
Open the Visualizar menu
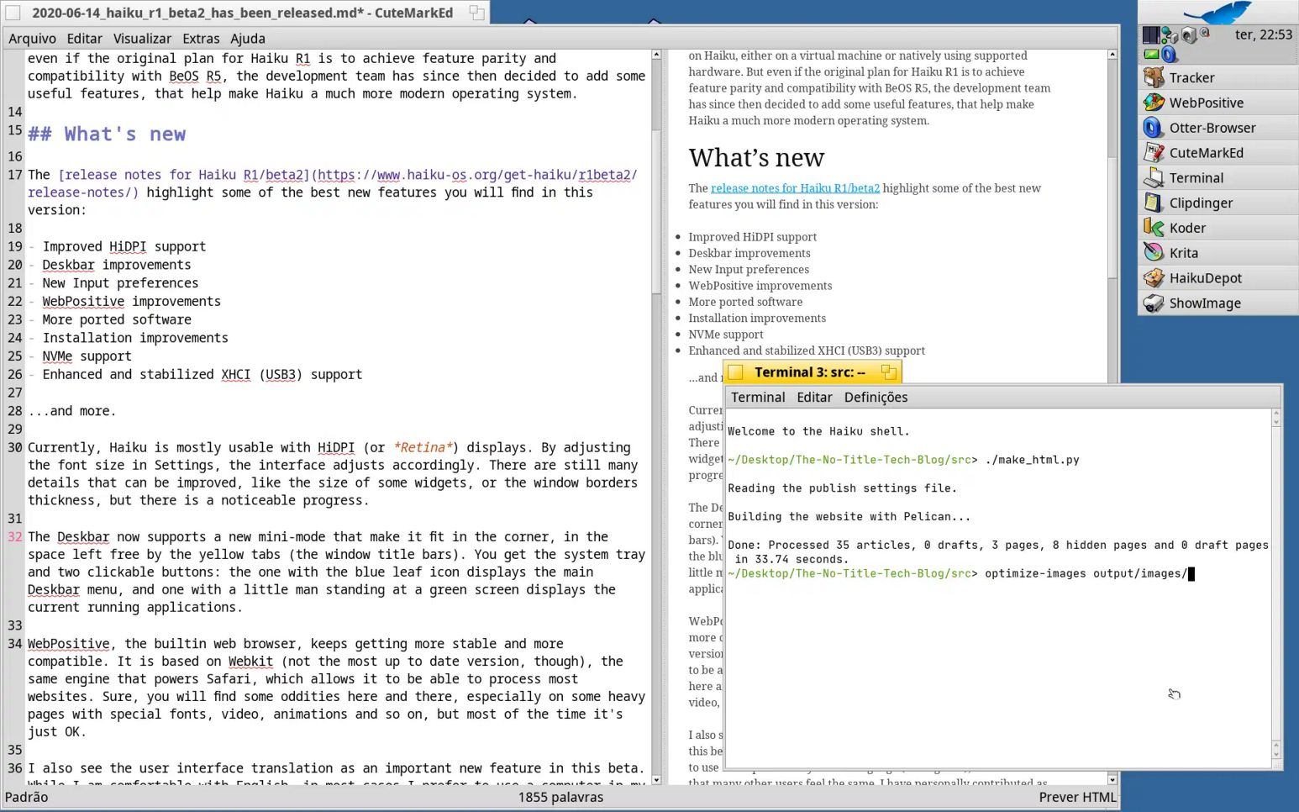(142, 39)
